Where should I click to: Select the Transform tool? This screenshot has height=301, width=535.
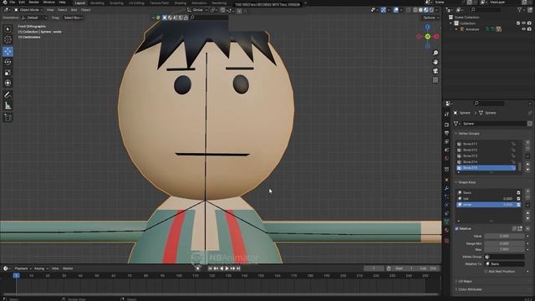pyautogui.click(x=8, y=83)
